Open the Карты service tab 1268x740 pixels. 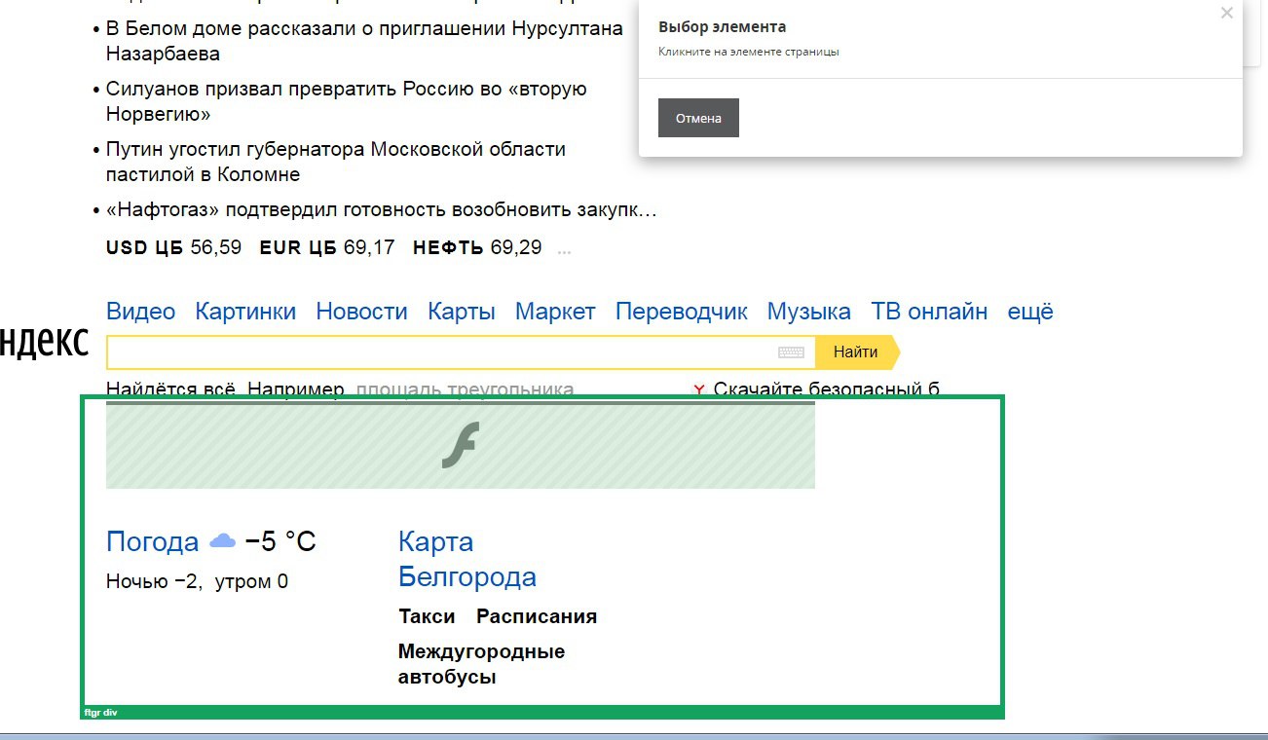click(x=462, y=312)
